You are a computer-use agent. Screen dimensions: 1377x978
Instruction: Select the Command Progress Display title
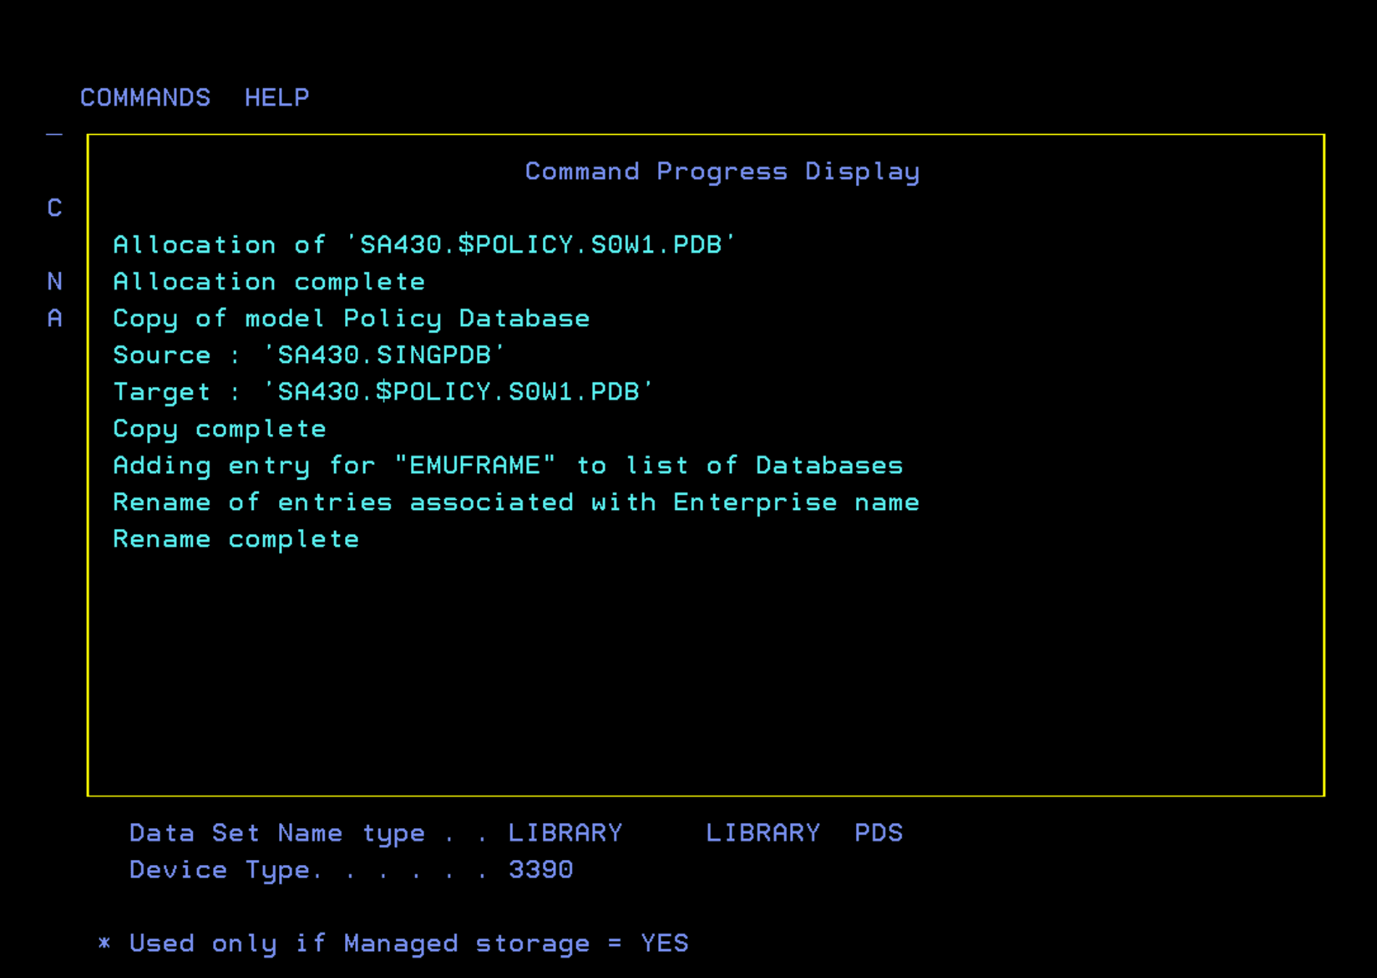point(722,171)
